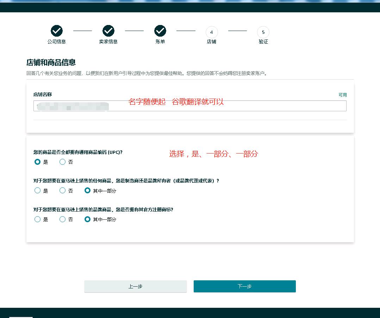
Task: Click the 上一步 button
Action: click(x=135, y=286)
